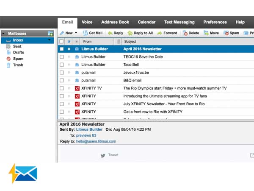The height and width of the screenshot is (191, 254).
Task: Open the Inbox folder dropdown arrow
Action: click(50, 40)
